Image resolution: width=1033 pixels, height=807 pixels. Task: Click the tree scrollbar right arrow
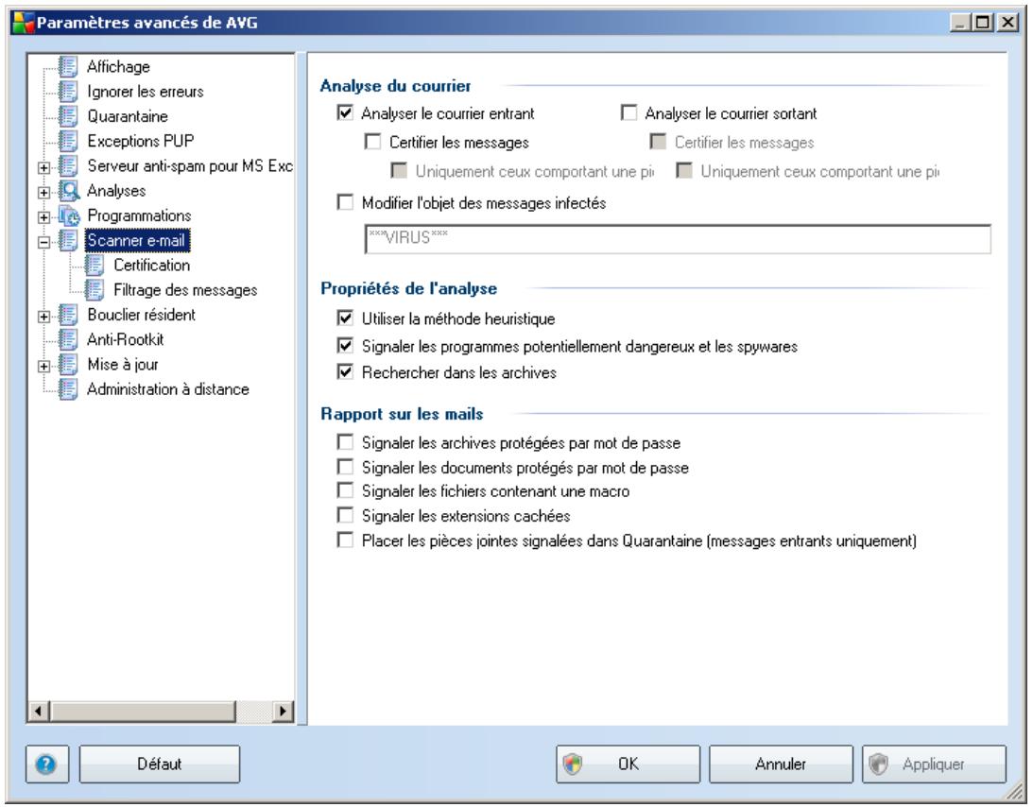[284, 711]
